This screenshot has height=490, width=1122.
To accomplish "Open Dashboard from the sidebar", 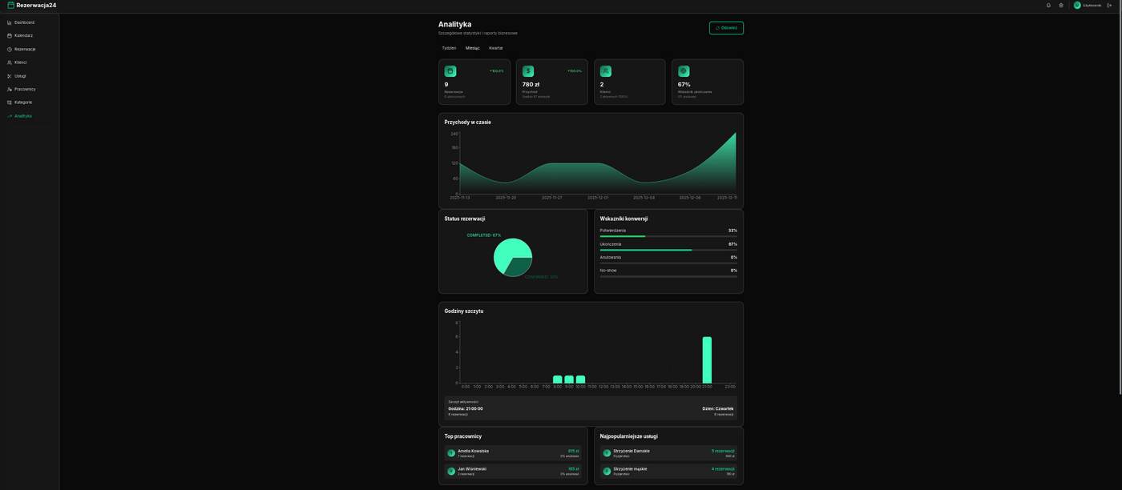I will click(x=24, y=22).
